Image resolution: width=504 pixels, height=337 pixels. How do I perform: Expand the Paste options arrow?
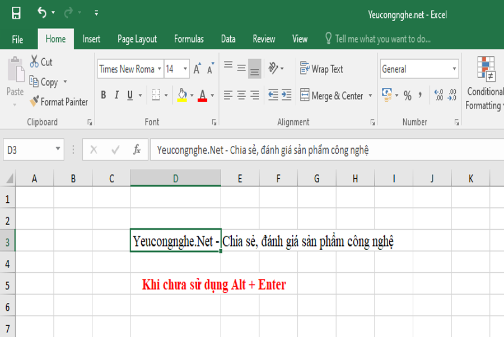coord(15,105)
